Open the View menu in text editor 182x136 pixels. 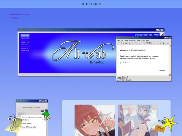coord(126,40)
